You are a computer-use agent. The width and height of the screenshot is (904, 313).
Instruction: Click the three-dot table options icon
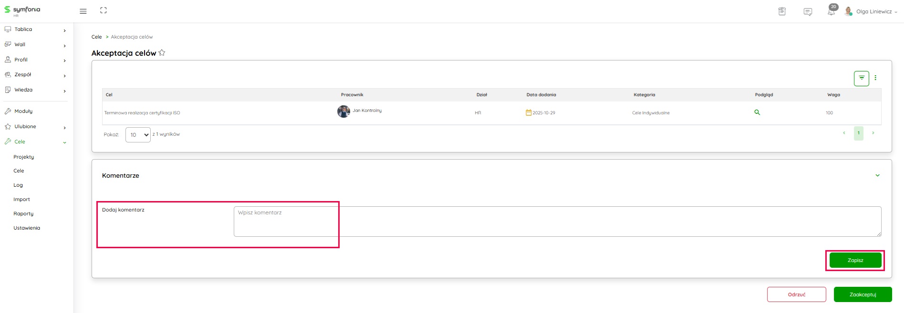pos(875,78)
